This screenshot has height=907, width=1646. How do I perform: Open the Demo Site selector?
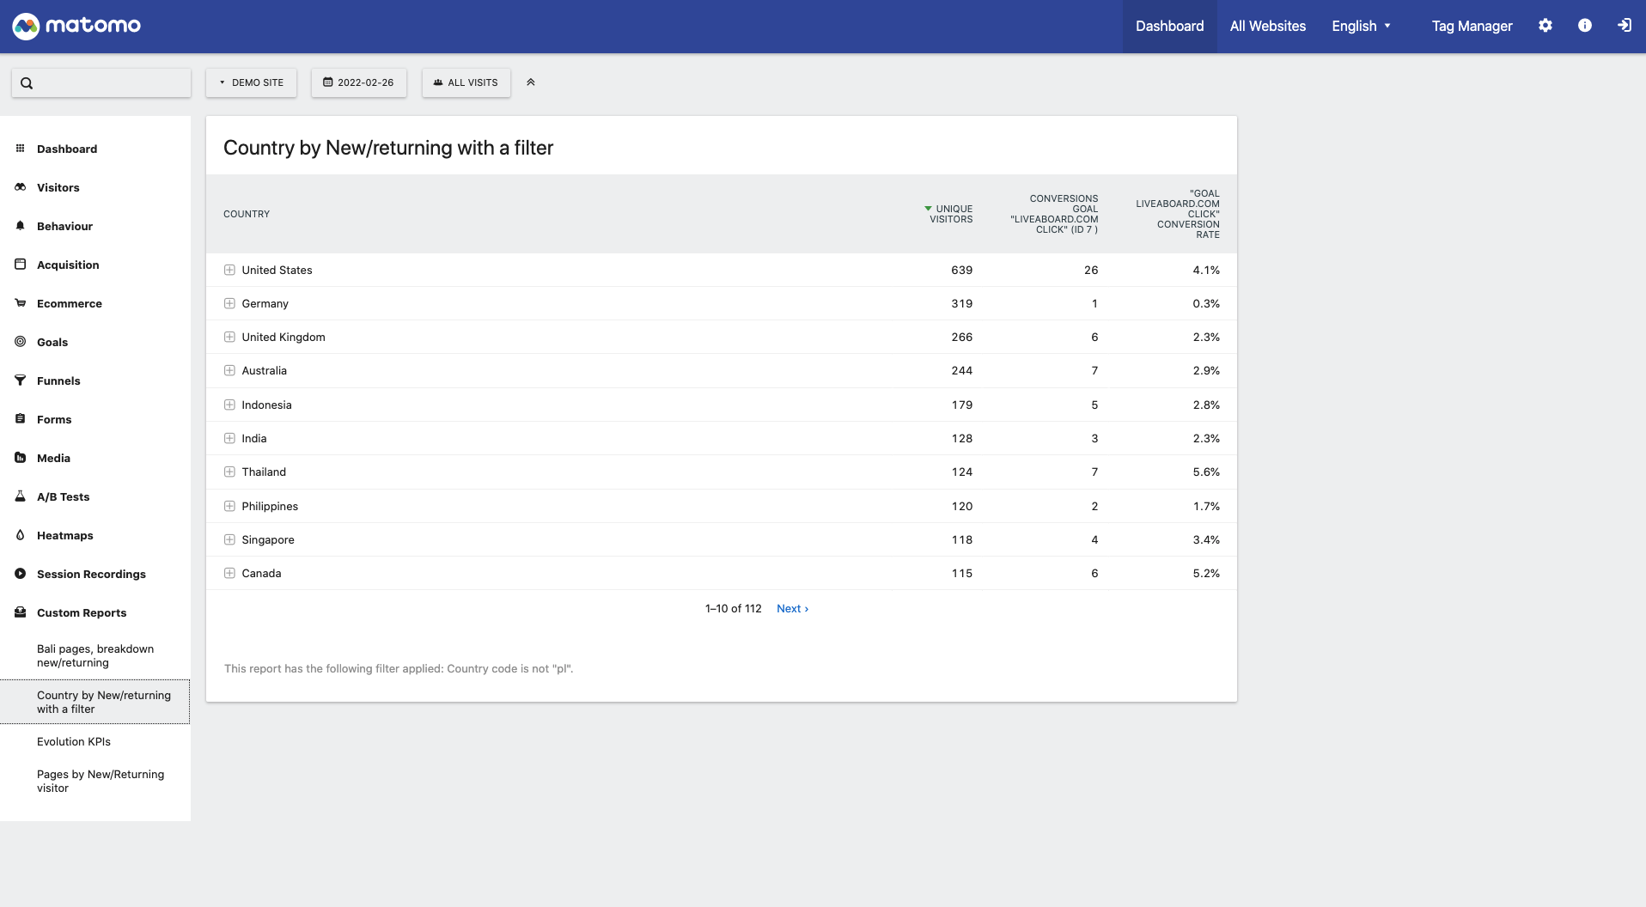pyautogui.click(x=251, y=82)
